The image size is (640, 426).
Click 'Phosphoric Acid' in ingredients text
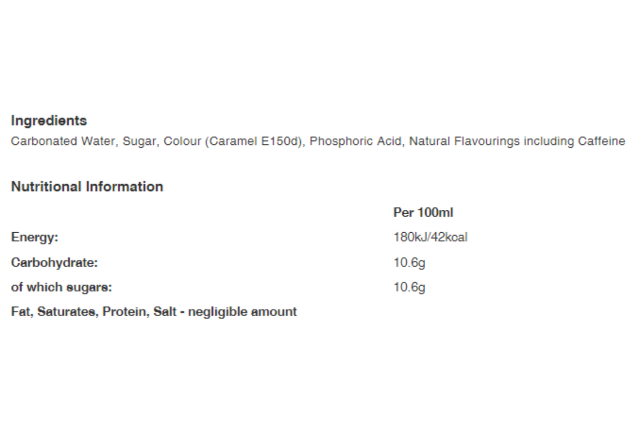(x=356, y=142)
